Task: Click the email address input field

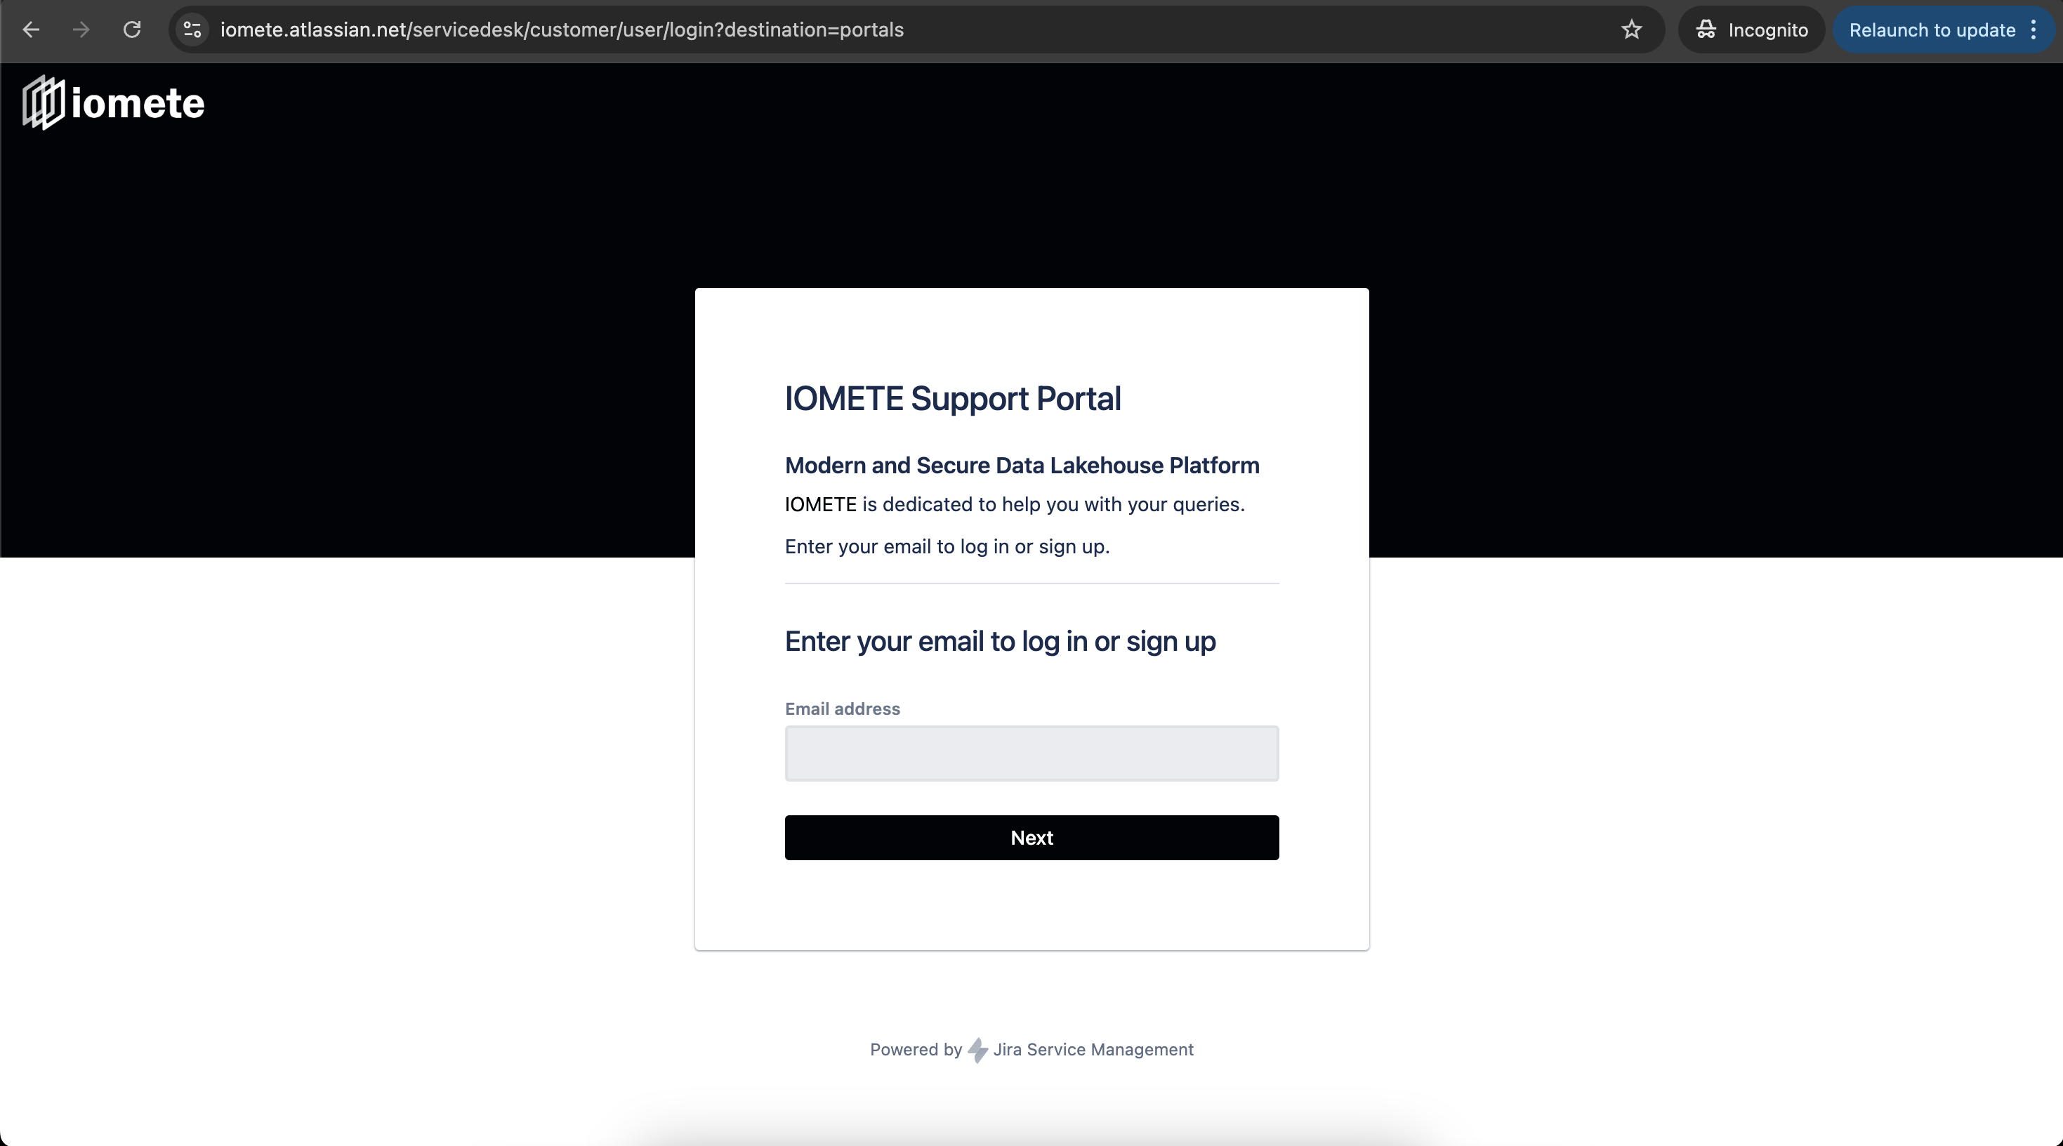Action: [x=1031, y=752]
